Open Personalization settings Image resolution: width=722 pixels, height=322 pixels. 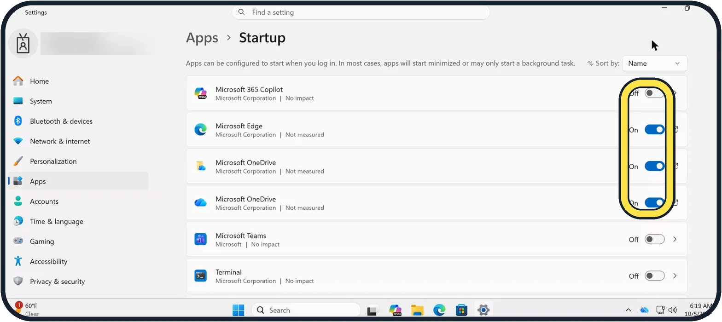click(78, 161)
